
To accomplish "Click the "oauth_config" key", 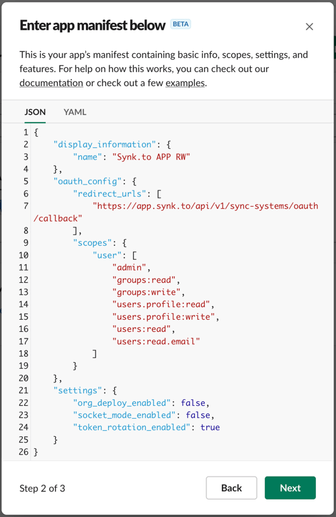I will (x=87, y=181).
